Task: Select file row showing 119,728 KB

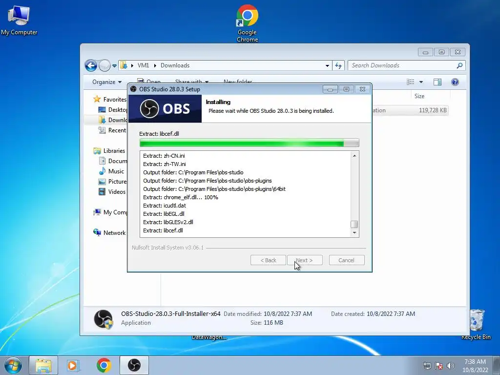Action: (x=410, y=110)
